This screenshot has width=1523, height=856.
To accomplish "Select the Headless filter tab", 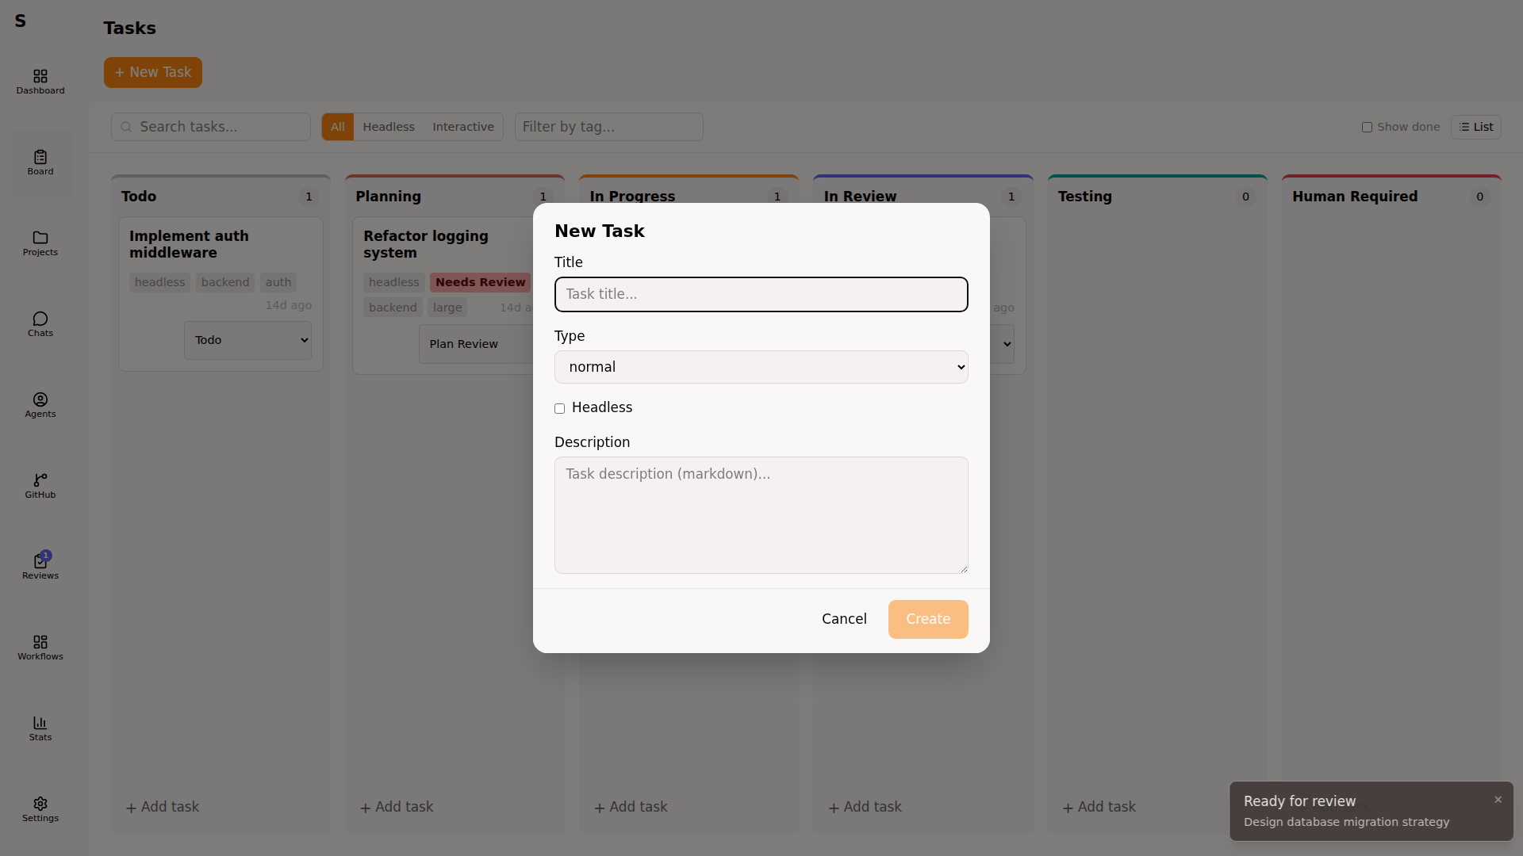I will (x=388, y=127).
